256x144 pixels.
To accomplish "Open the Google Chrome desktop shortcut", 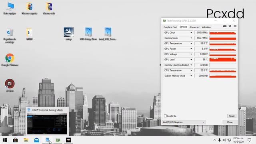I will 10,60.
